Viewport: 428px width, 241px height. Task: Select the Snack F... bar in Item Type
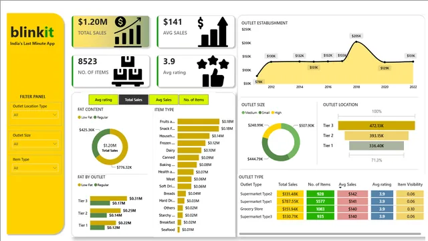pos(198,129)
